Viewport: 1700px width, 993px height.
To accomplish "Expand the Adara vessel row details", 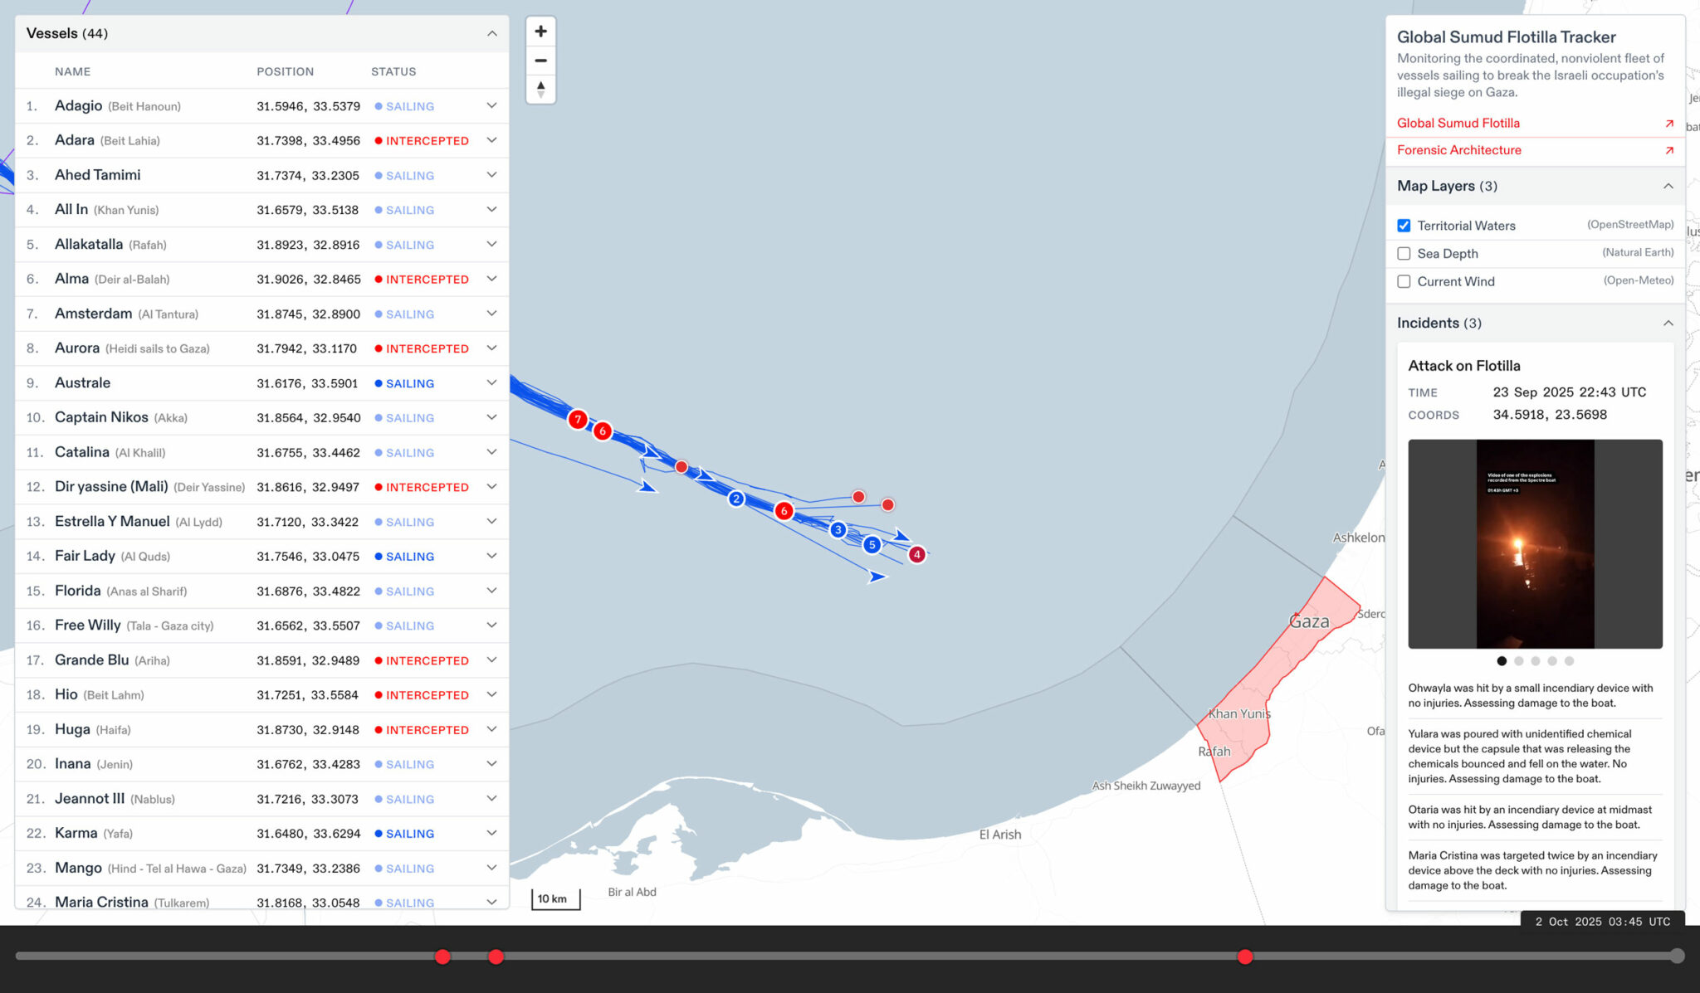I will 491,140.
